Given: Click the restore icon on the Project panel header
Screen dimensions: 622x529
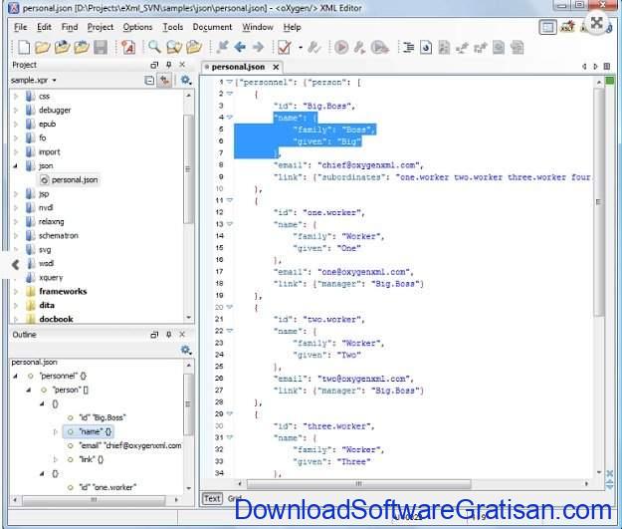Looking at the screenshot, I should pos(154,65).
